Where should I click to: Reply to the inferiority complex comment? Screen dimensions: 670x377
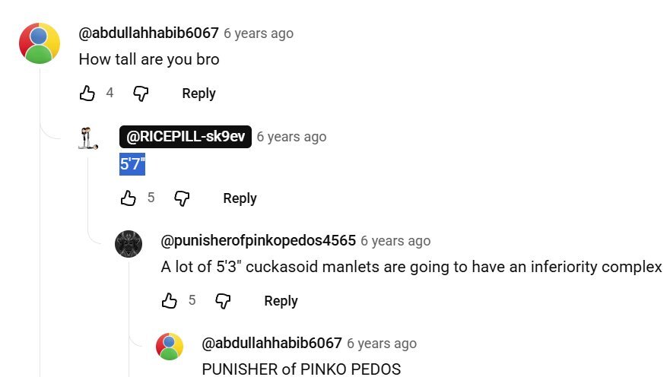tap(281, 300)
